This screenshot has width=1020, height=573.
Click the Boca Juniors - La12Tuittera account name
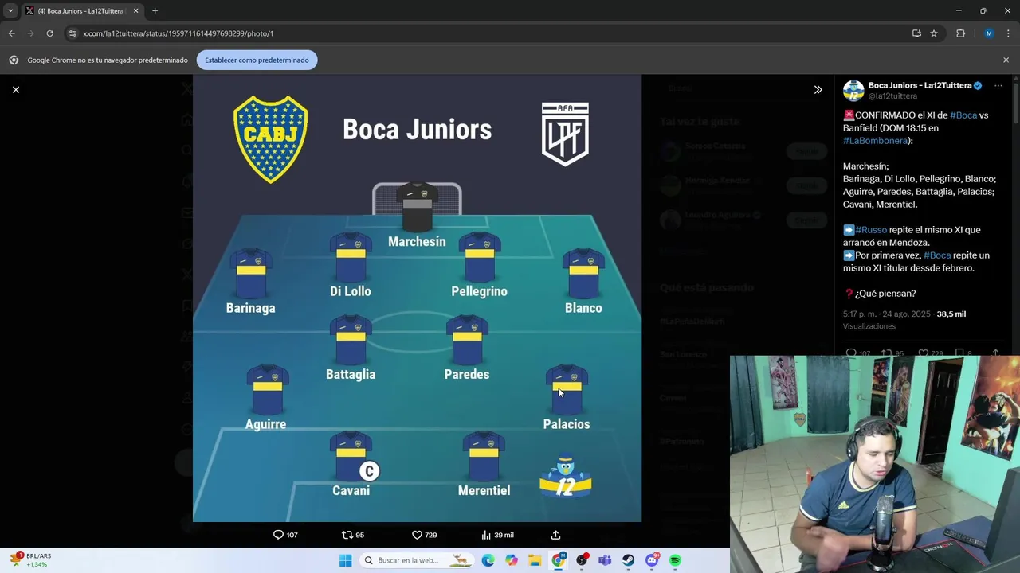920,85
